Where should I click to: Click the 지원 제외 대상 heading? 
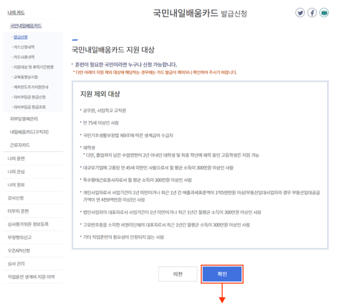pos(100,94)
